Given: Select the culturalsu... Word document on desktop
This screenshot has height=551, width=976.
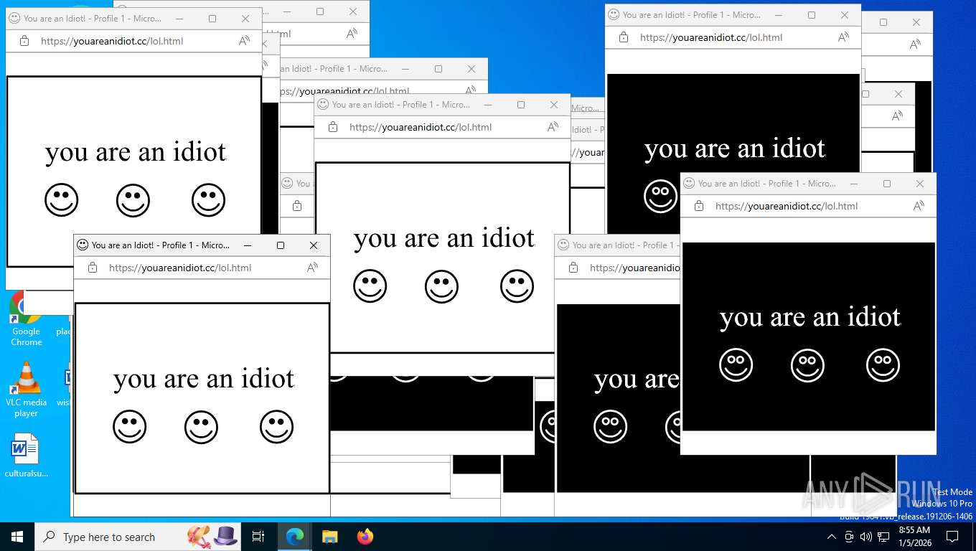Looking at the screenshot, I should 26,456.
